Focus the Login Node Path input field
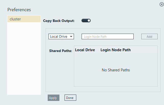This screenshot has height=105, width=164. [x=107, y=36]
